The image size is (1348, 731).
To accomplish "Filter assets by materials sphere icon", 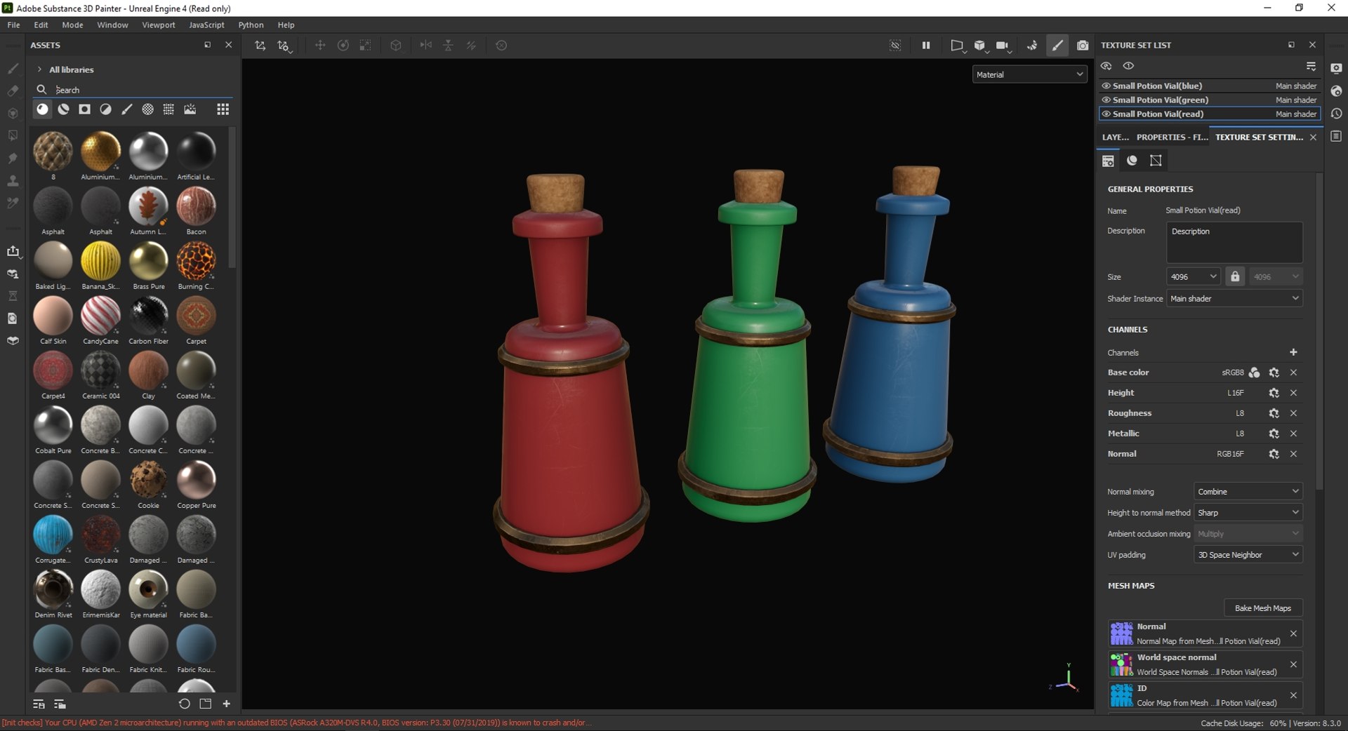I will [43, 109].
